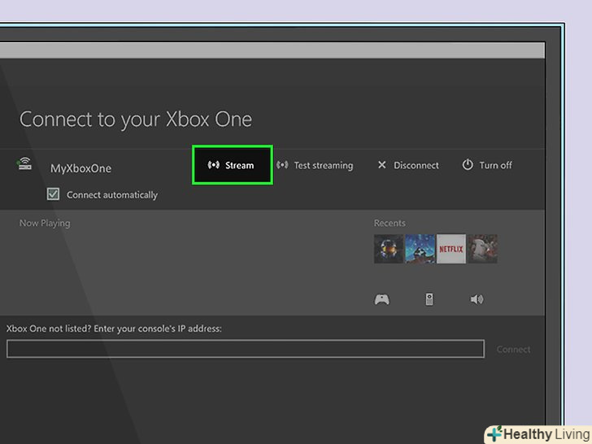Open the fourth recent game thumbnail

click(x=483, y=249)
